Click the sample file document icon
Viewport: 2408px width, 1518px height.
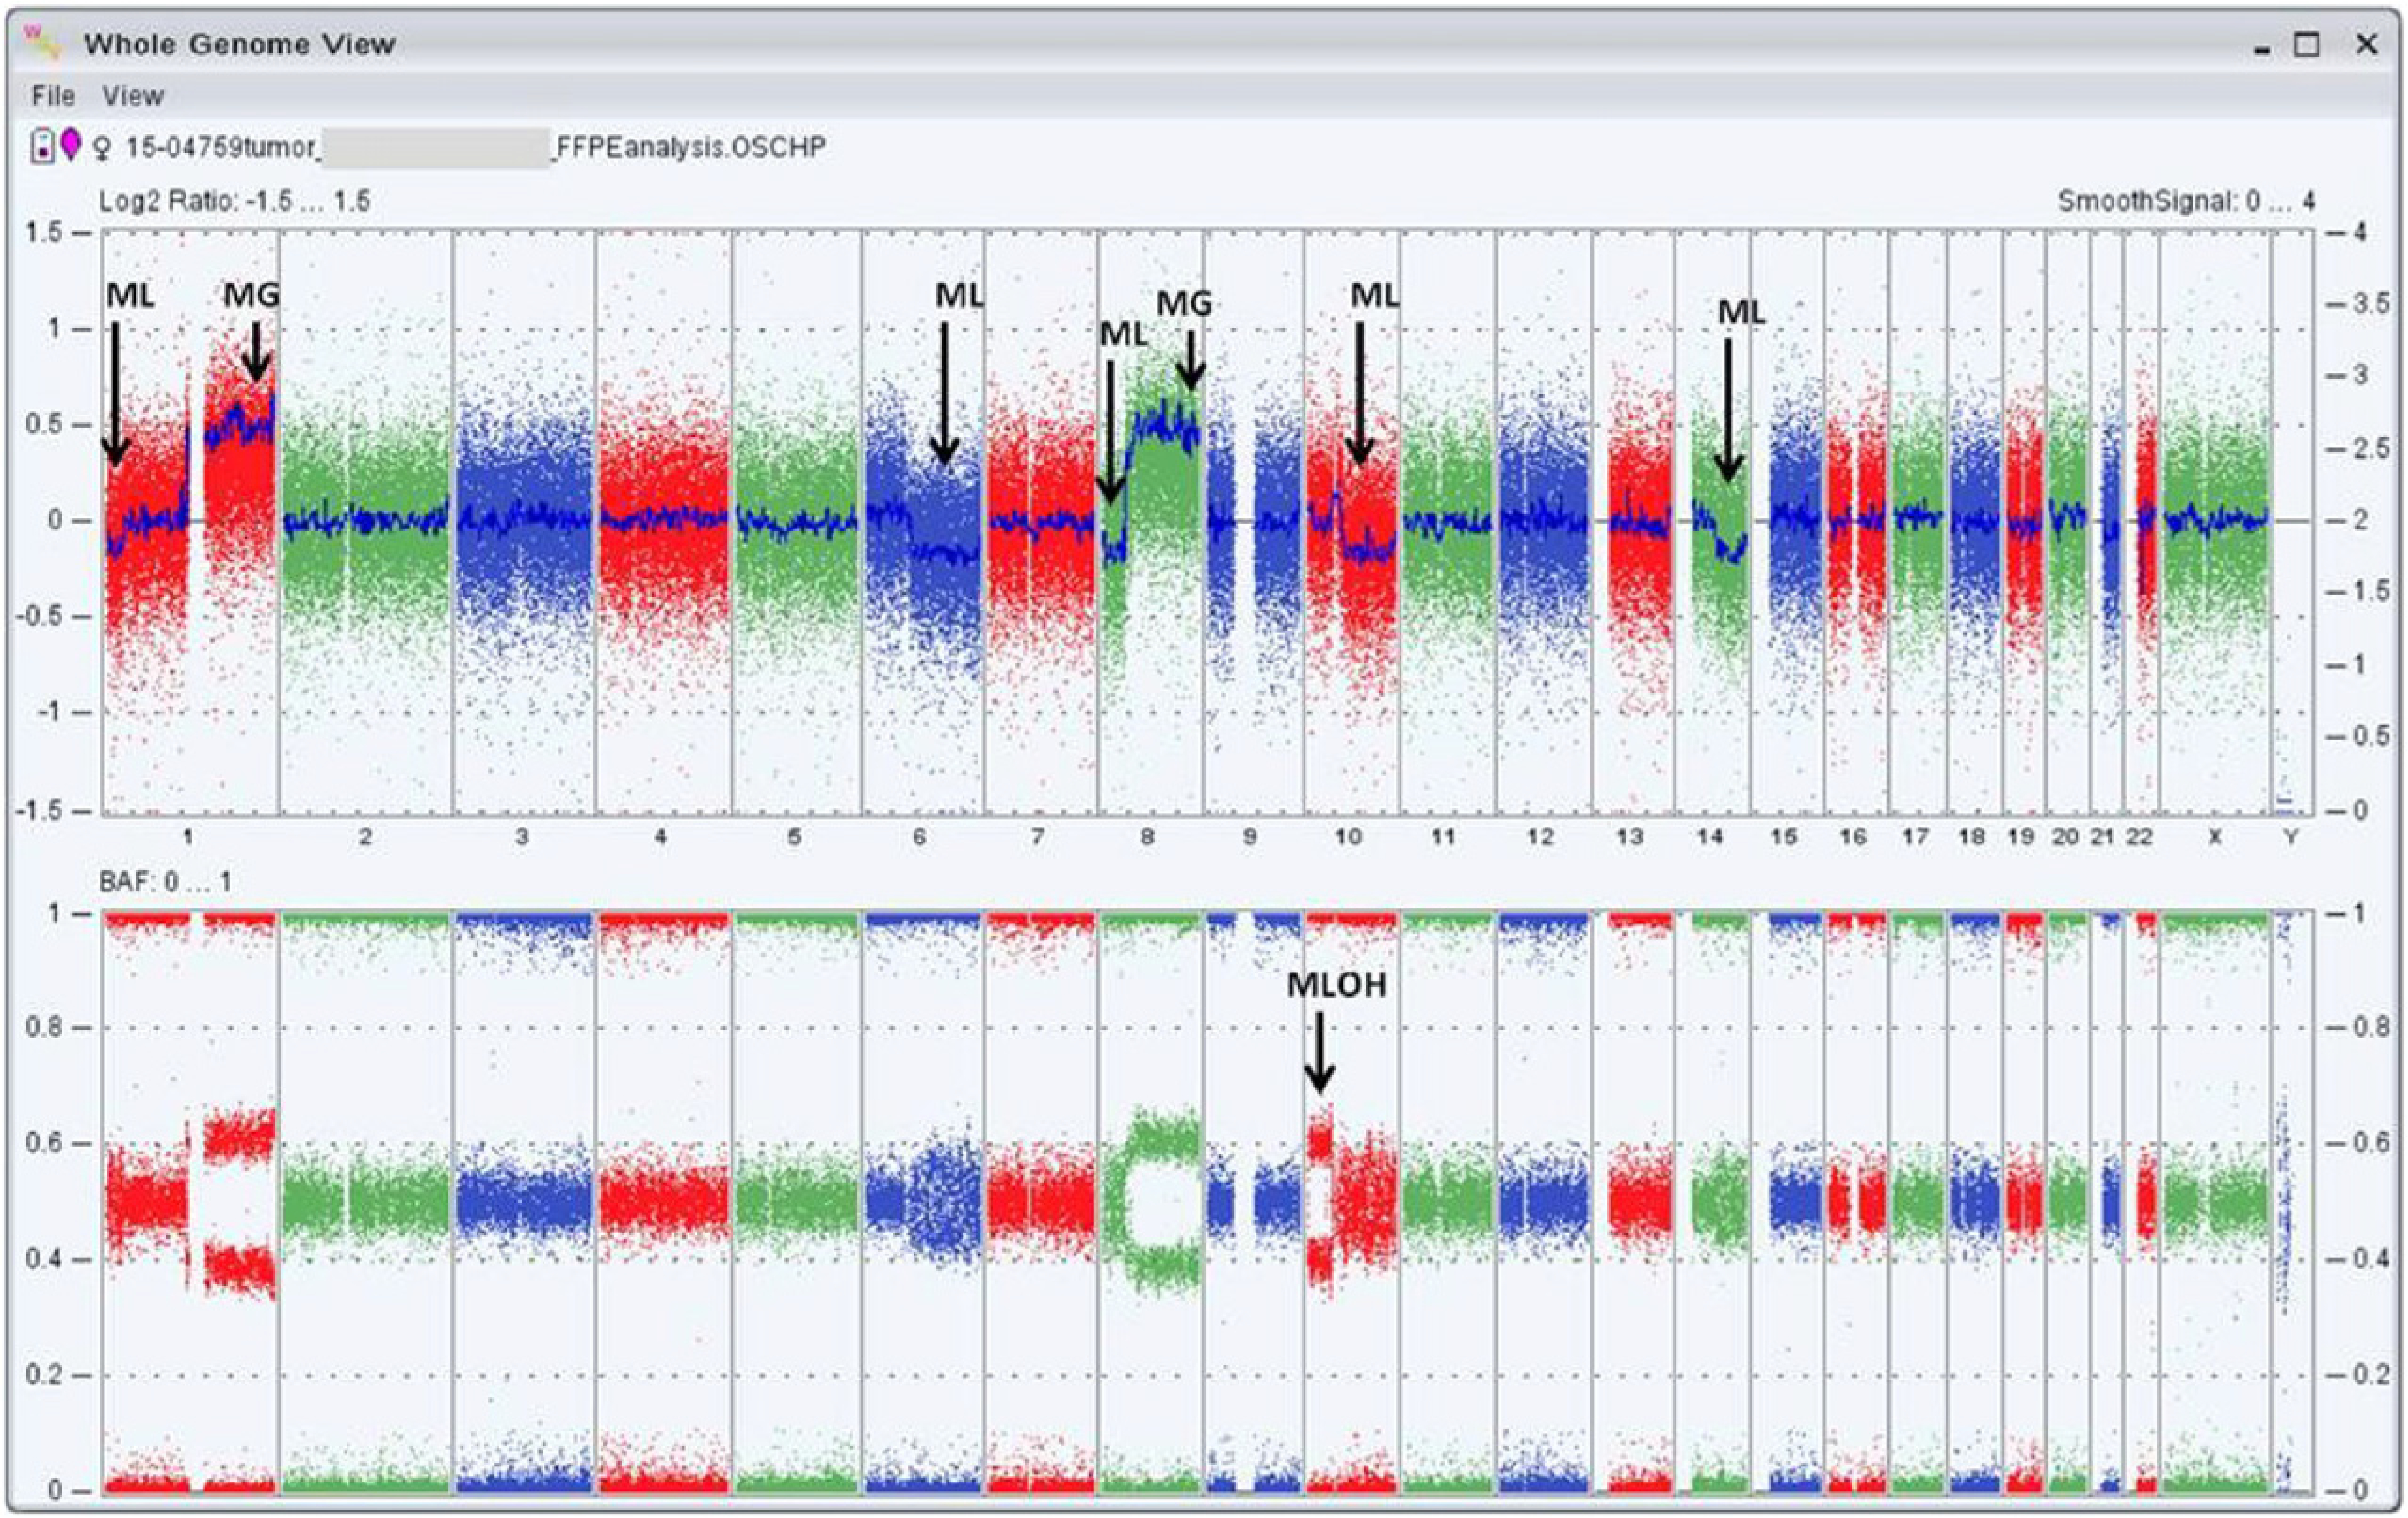tap(42, 146)
